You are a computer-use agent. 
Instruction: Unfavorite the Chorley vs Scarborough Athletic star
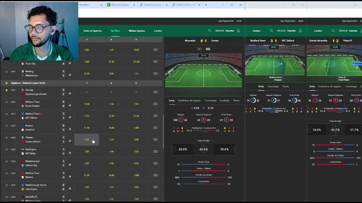(x=7, y=90)
